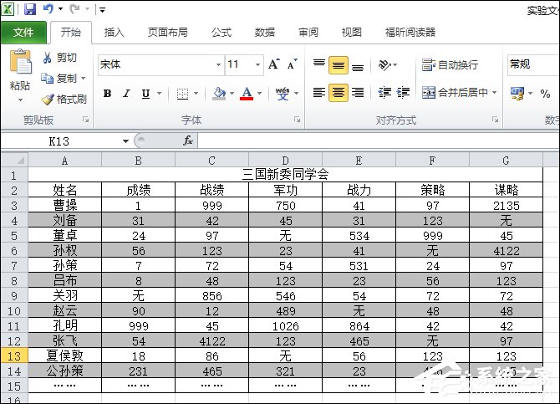560x404 pixels.
Task: Click the 自动换行 wrap text button
Action: click(451, 64)
